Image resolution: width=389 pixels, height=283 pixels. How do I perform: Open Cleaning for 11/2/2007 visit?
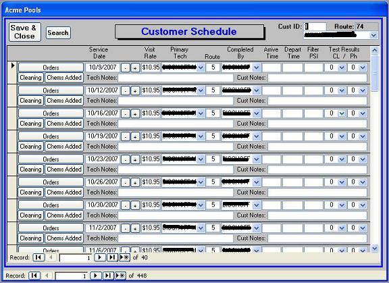(x=30, y=238)
